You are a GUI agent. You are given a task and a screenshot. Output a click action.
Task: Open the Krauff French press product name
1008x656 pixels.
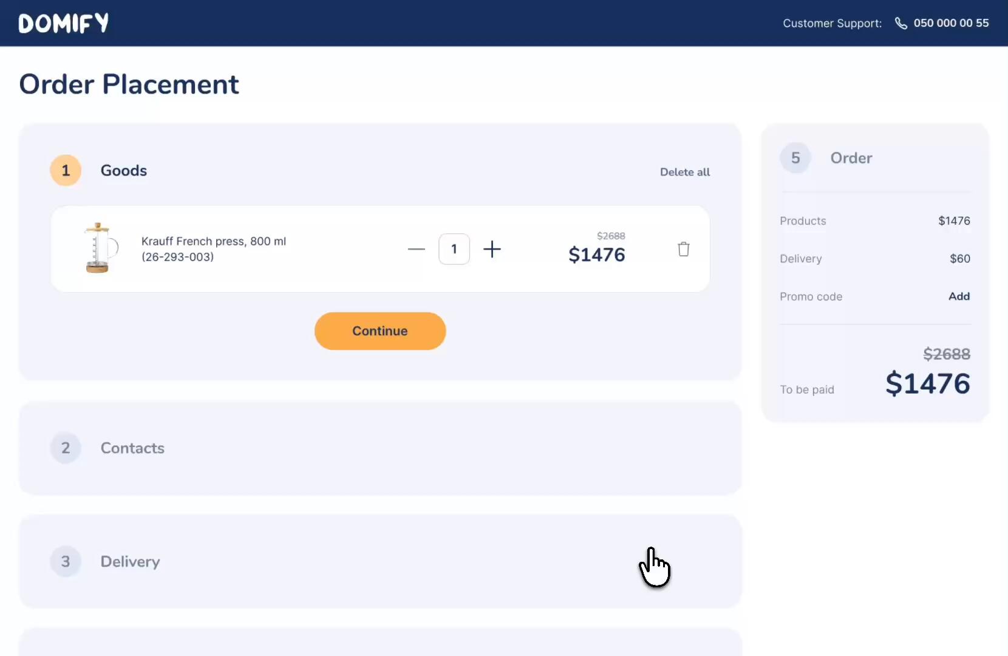tap(214, 241)
